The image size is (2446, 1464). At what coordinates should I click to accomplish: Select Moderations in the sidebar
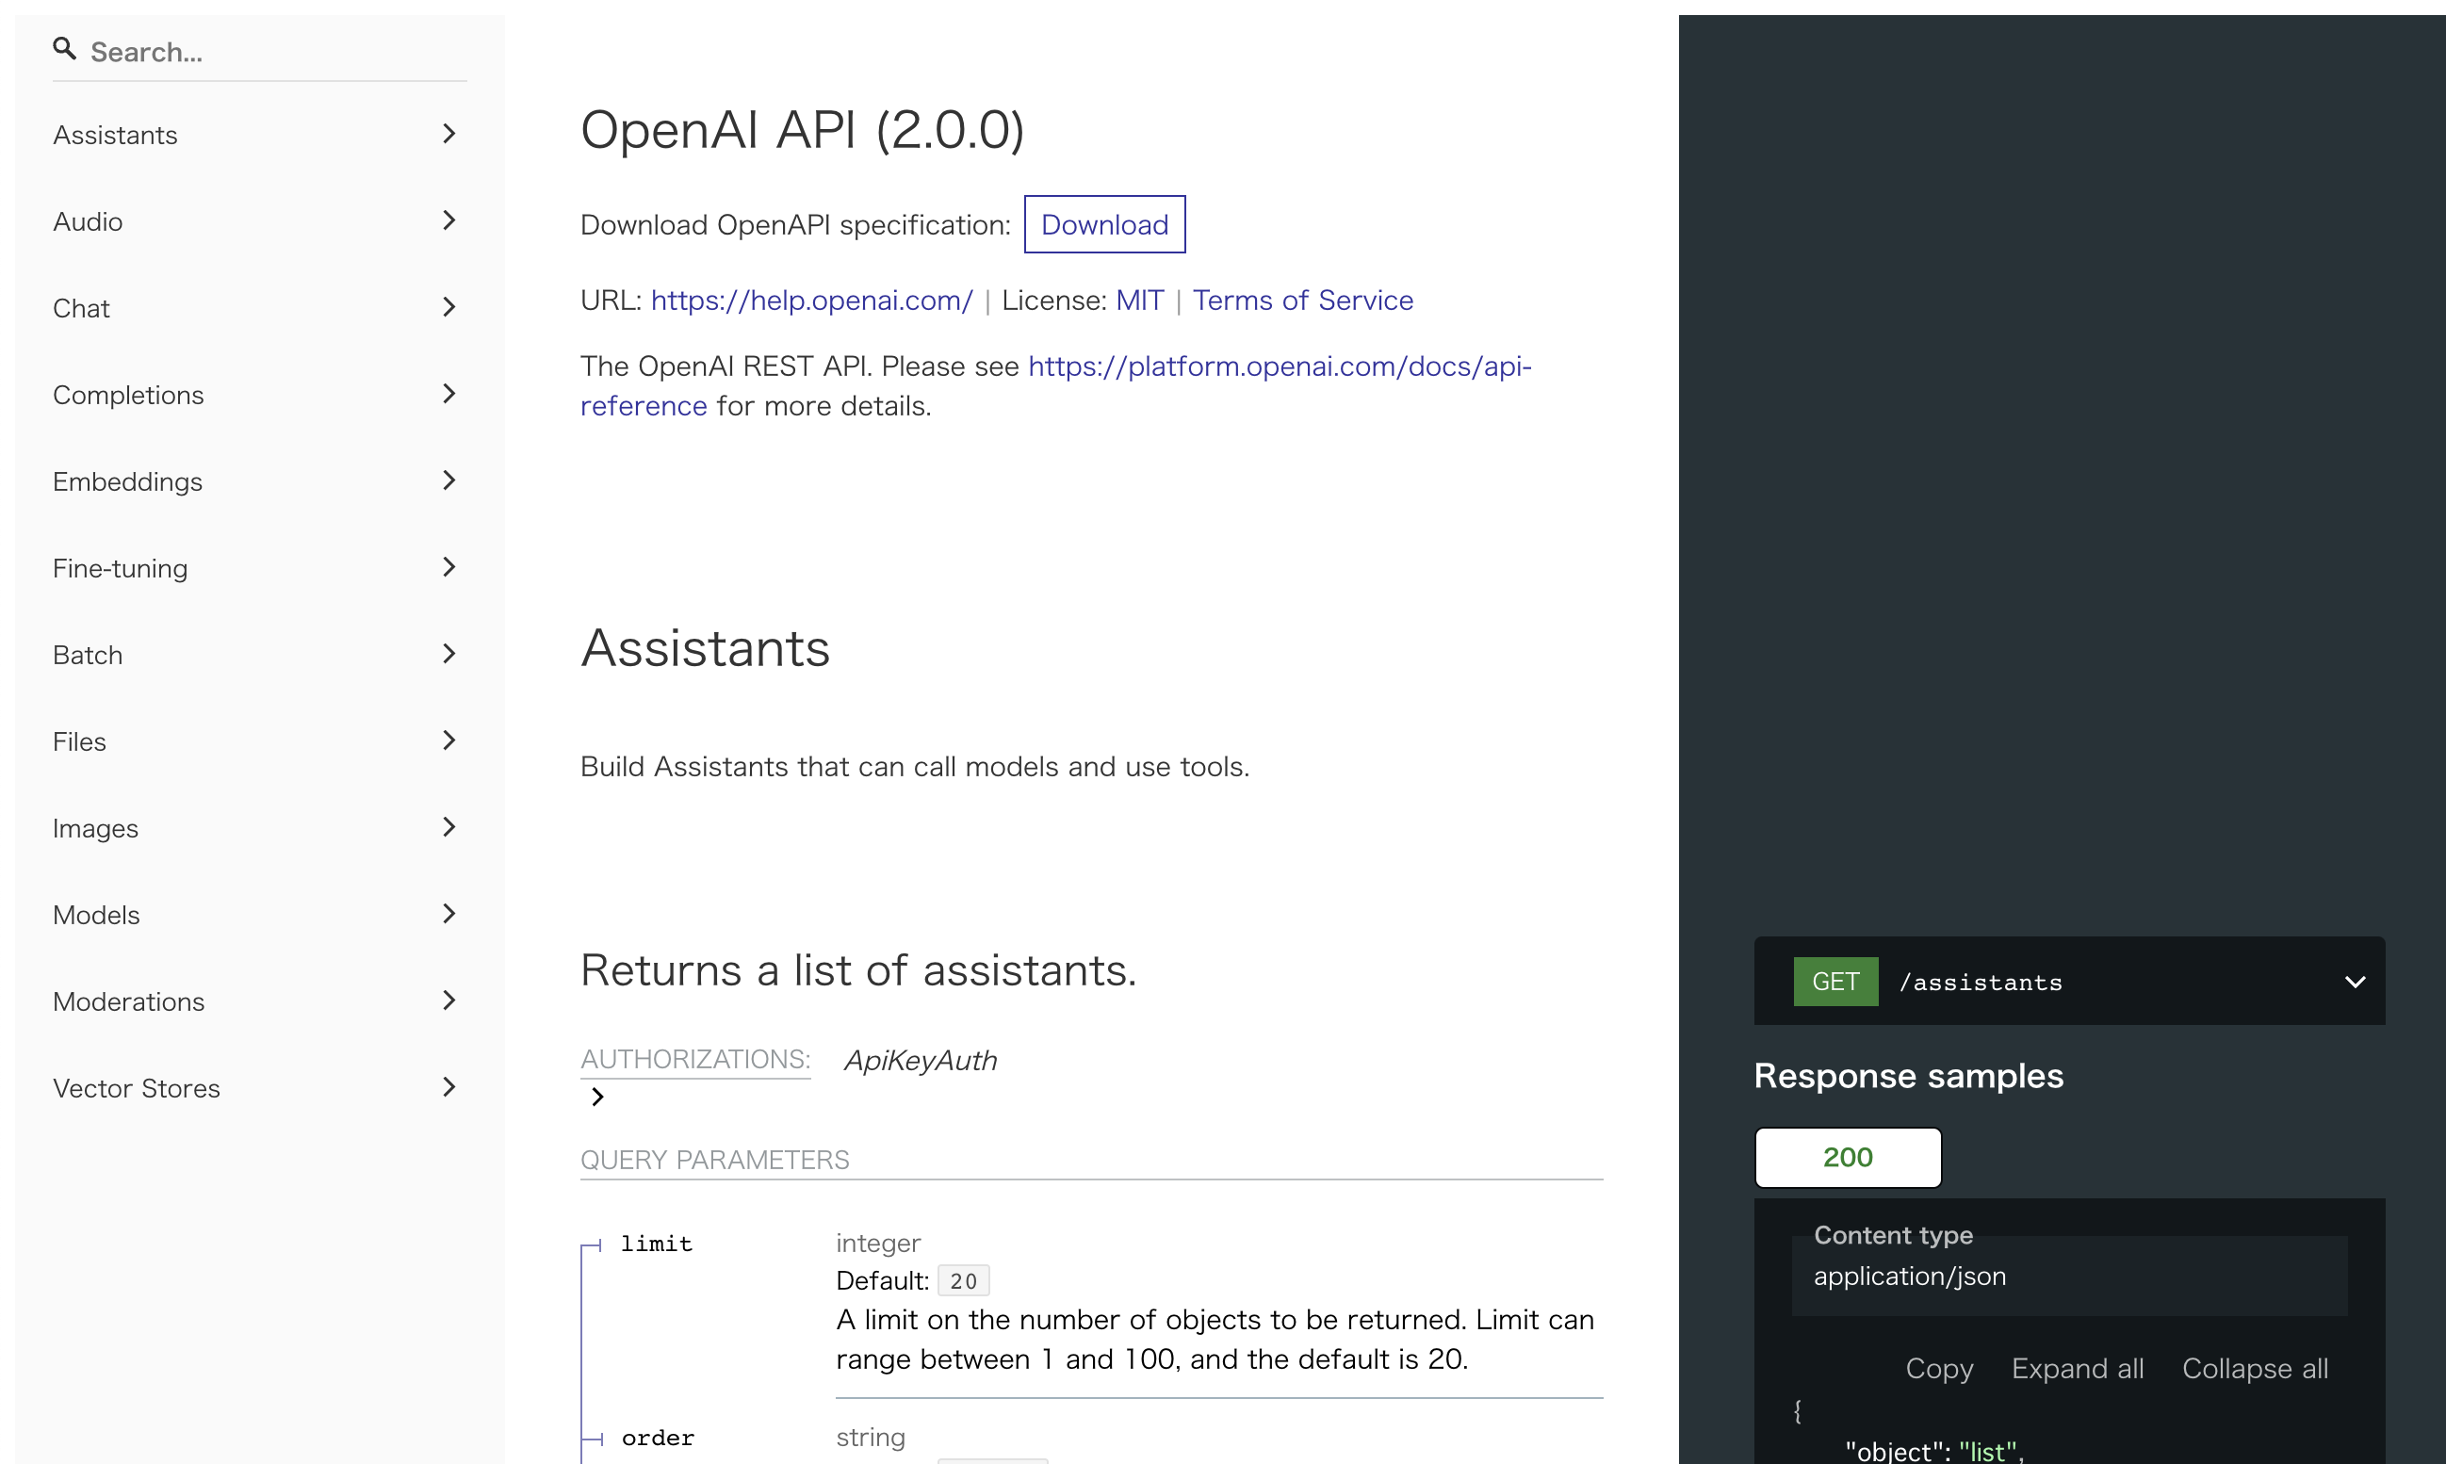[x=128, y=1001]
